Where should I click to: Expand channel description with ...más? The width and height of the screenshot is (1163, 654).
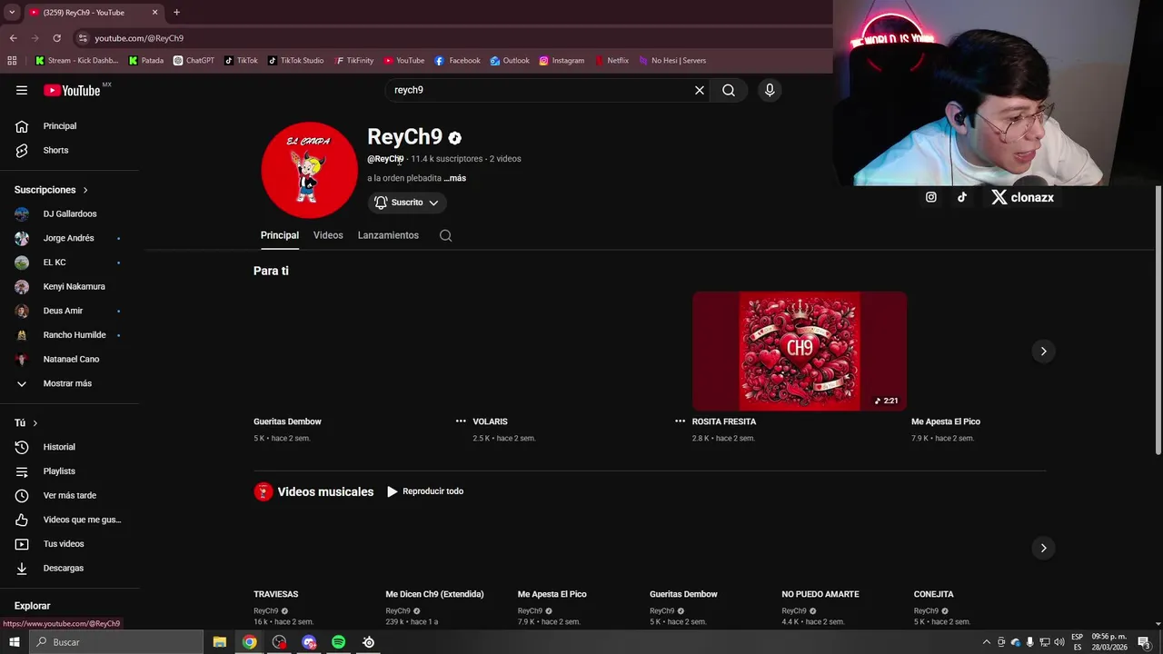click(455, 178)
